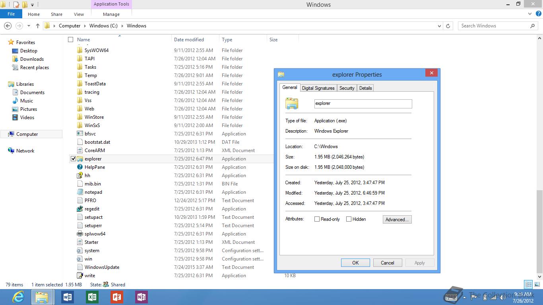This screenshot has width=543, height=305.
Task: Select the HelpPane application icon
Action: pos(80,167)
